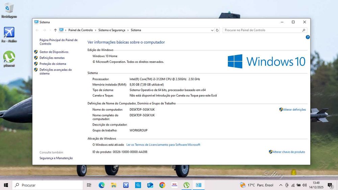Open the notification action center
338x190 pixels.
[x=330, y=185]
